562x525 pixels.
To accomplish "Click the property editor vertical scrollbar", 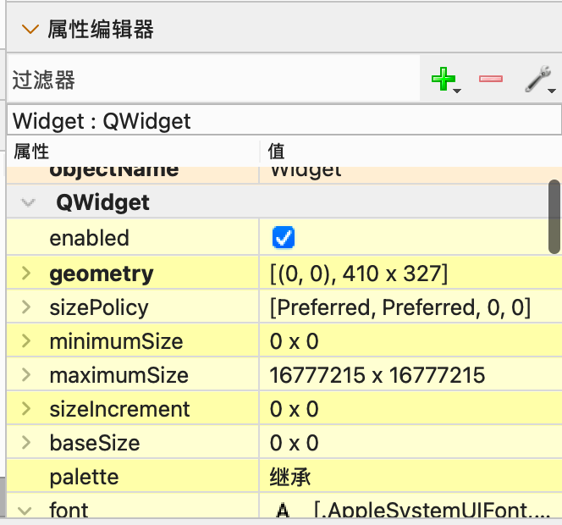I will click(x=554, y=217).
